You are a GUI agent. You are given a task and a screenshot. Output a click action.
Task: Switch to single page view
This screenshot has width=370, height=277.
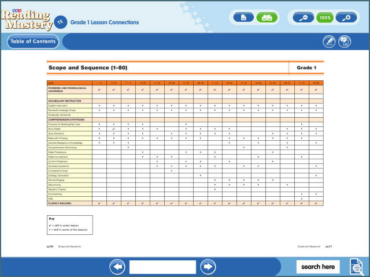[x=243, y=18]
